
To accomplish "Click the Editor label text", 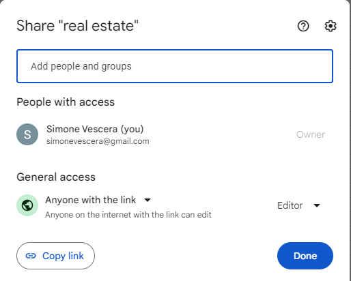I will coord(290,205).
